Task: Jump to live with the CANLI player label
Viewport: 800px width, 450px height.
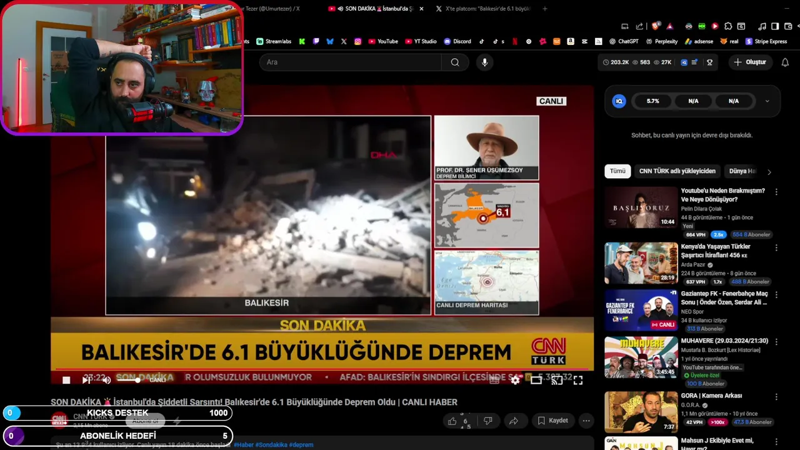Action: click(157, 380)
